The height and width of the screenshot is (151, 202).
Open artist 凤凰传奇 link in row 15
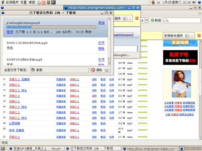coord(61,101)
